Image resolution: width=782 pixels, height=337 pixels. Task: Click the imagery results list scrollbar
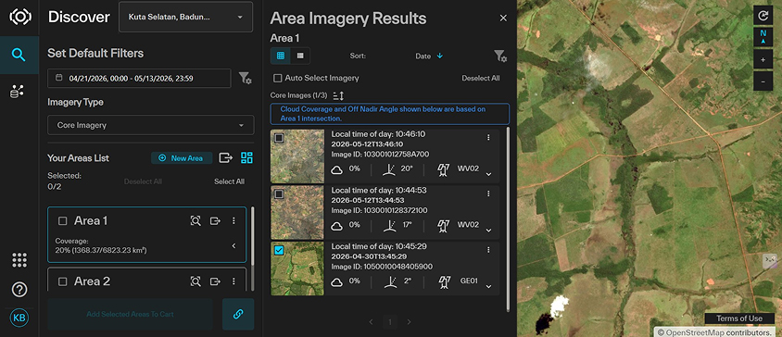[x=508, y=219]
